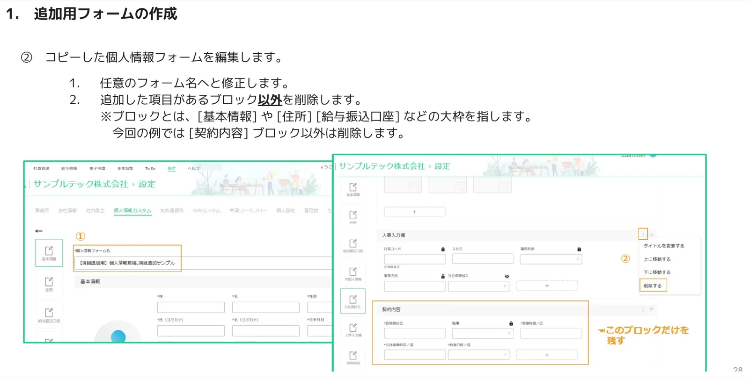Switch to CSVカスタム settings tab
The image size is (749, 378).
206,211
